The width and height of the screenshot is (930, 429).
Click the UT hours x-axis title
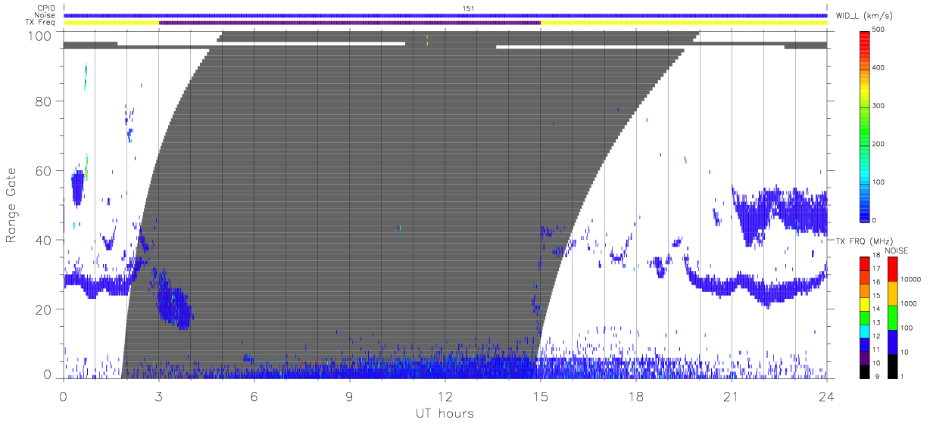coord(445,414)
